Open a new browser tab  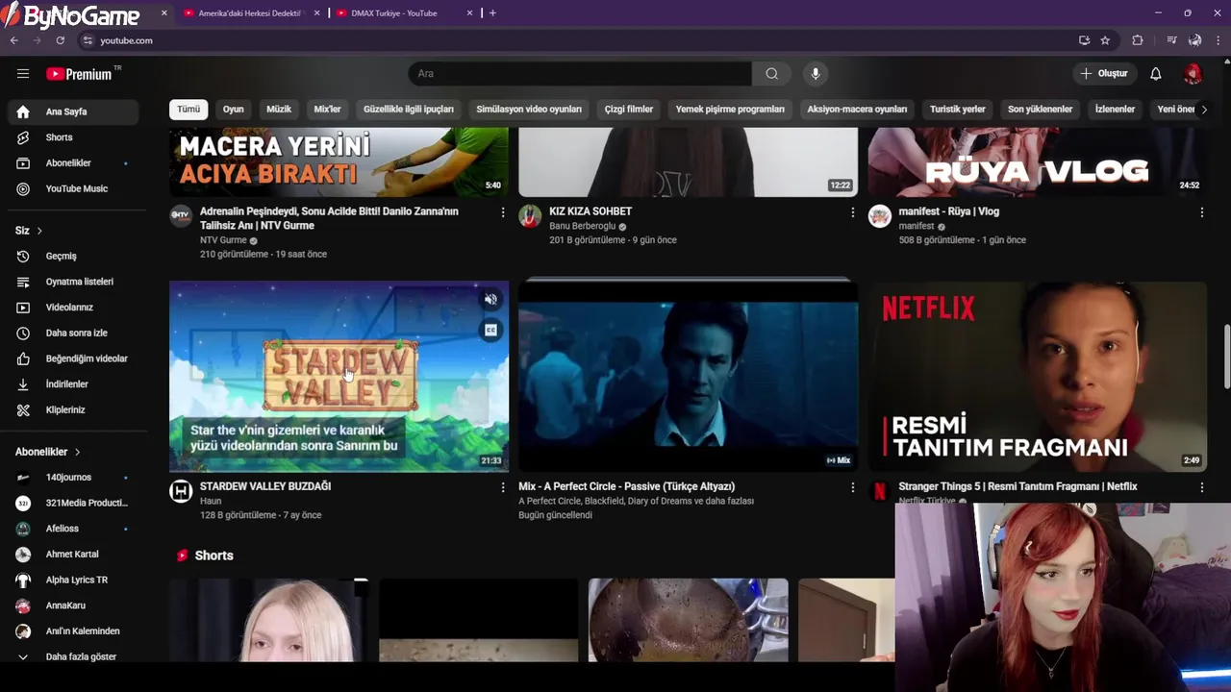pyautogui.click(x=492, y=13)
